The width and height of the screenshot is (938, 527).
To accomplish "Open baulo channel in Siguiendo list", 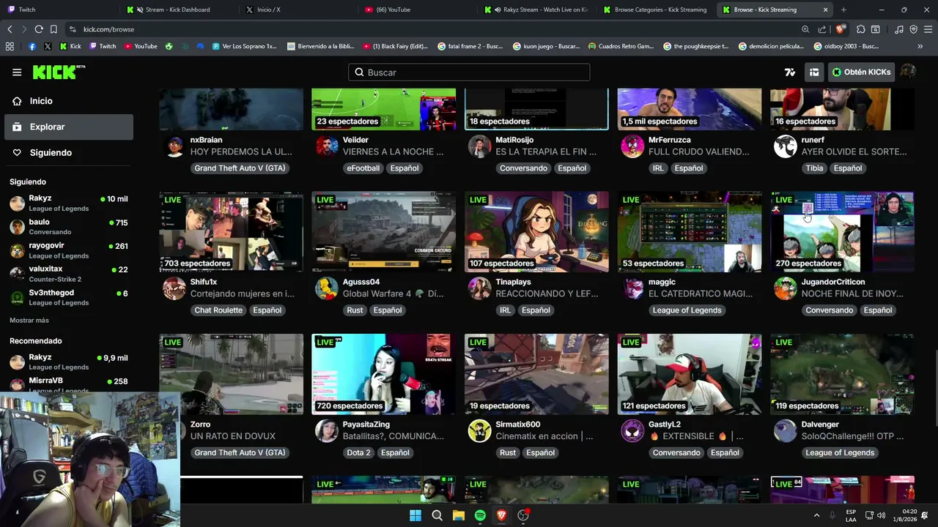I will click(x=69, y=226).
